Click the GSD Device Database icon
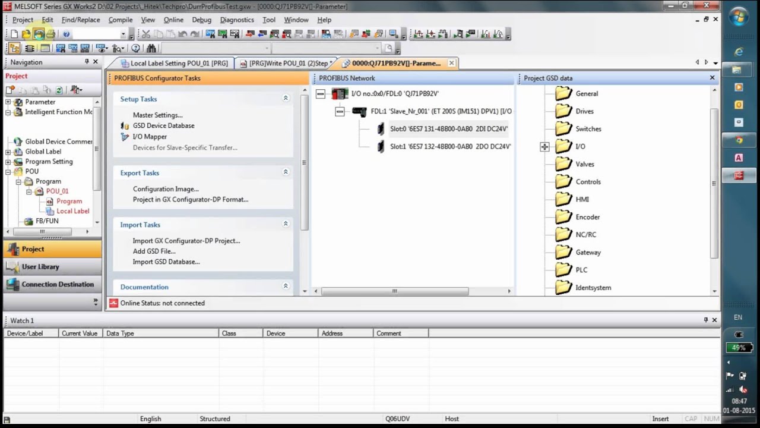 [x=125, y=126]
